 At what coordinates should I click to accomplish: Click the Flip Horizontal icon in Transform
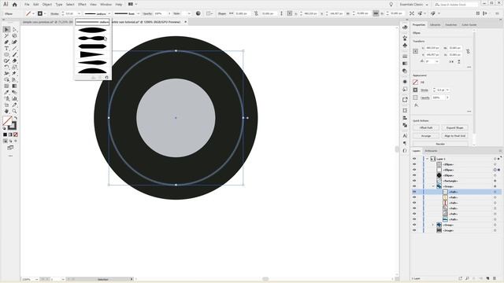point(451,61)
